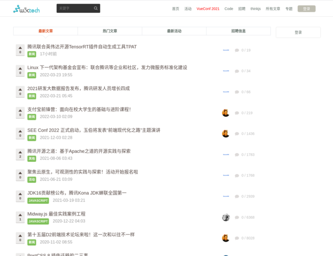333x256 pixels.
Task: Click JAVASCRIPT tag under JDK16贡献榜 article
Action: (x=38, y=201)
